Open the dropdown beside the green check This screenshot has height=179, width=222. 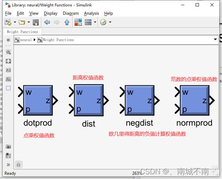point(110,22)
